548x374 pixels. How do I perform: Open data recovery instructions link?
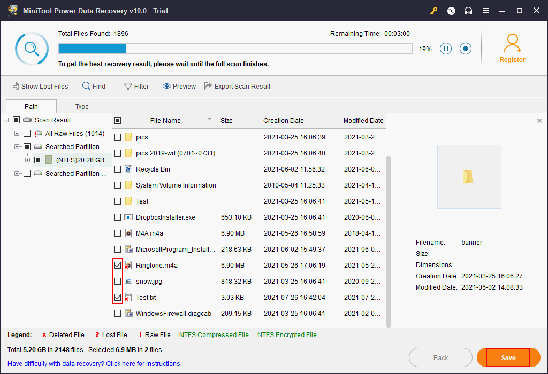(95, 364)
